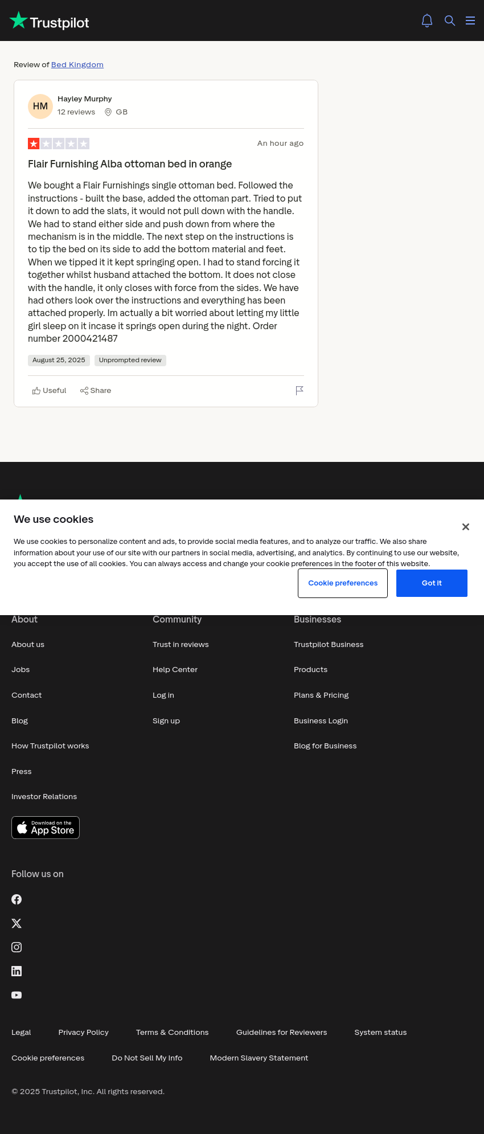Viewport: 484px width, 1134px height.
Task: Visit Trustpilot's LinkedIn icon
Action: coord(17,971)
